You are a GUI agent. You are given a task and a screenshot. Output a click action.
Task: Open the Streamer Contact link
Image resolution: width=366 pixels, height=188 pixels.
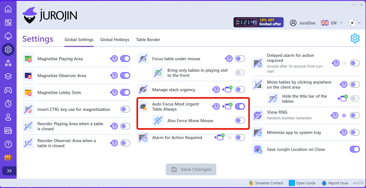tap(266, 183)
